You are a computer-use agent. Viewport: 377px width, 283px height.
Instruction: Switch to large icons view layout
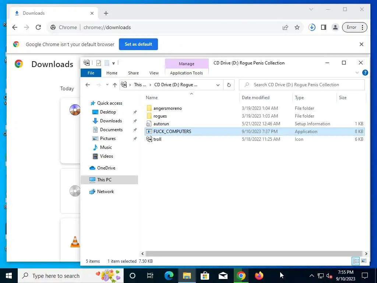(364, 261)
